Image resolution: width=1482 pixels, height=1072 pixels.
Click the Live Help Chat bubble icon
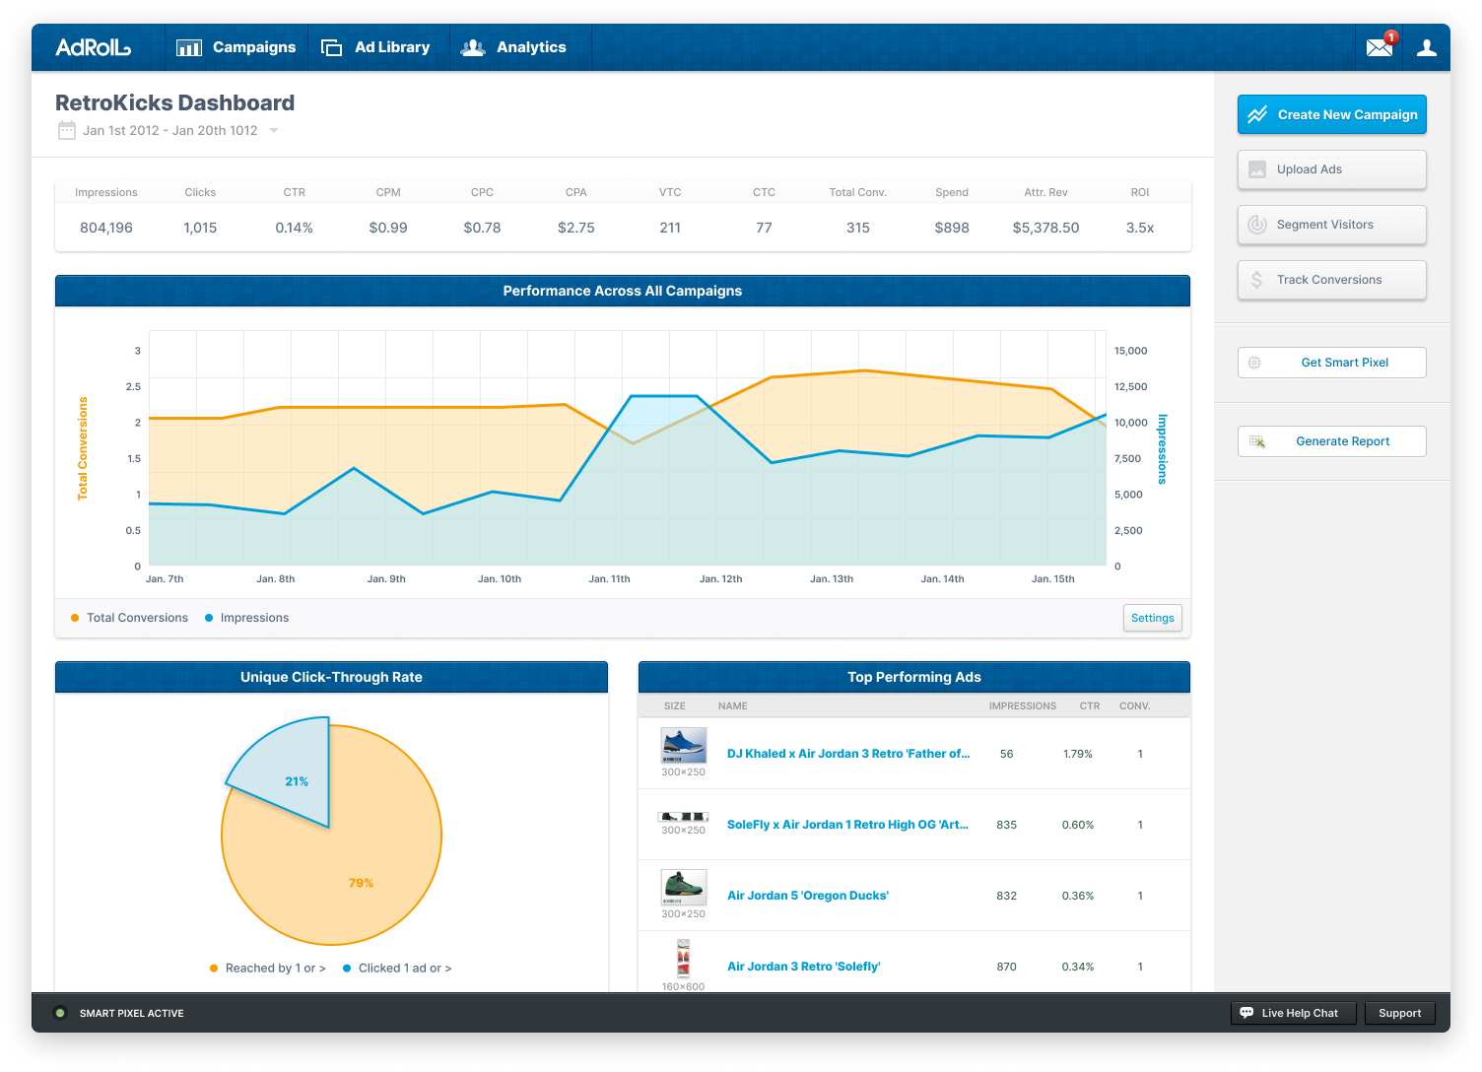coord(1246,1013)
